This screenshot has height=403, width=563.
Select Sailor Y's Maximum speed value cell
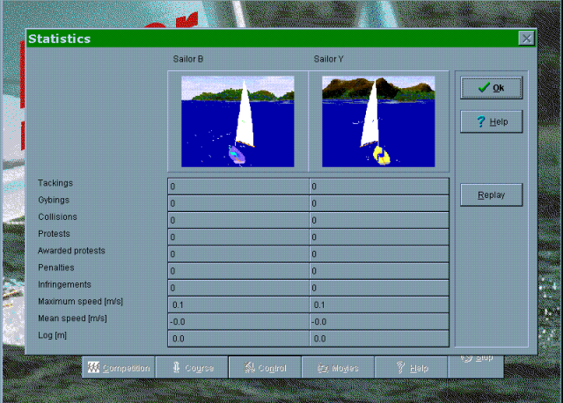[379, 304]
